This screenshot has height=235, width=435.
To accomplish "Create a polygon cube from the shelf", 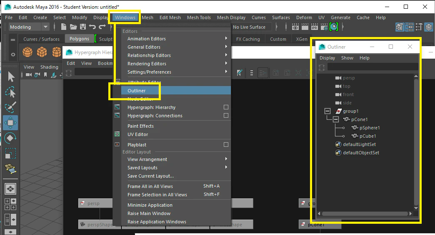I will click(x=42, y=52).
